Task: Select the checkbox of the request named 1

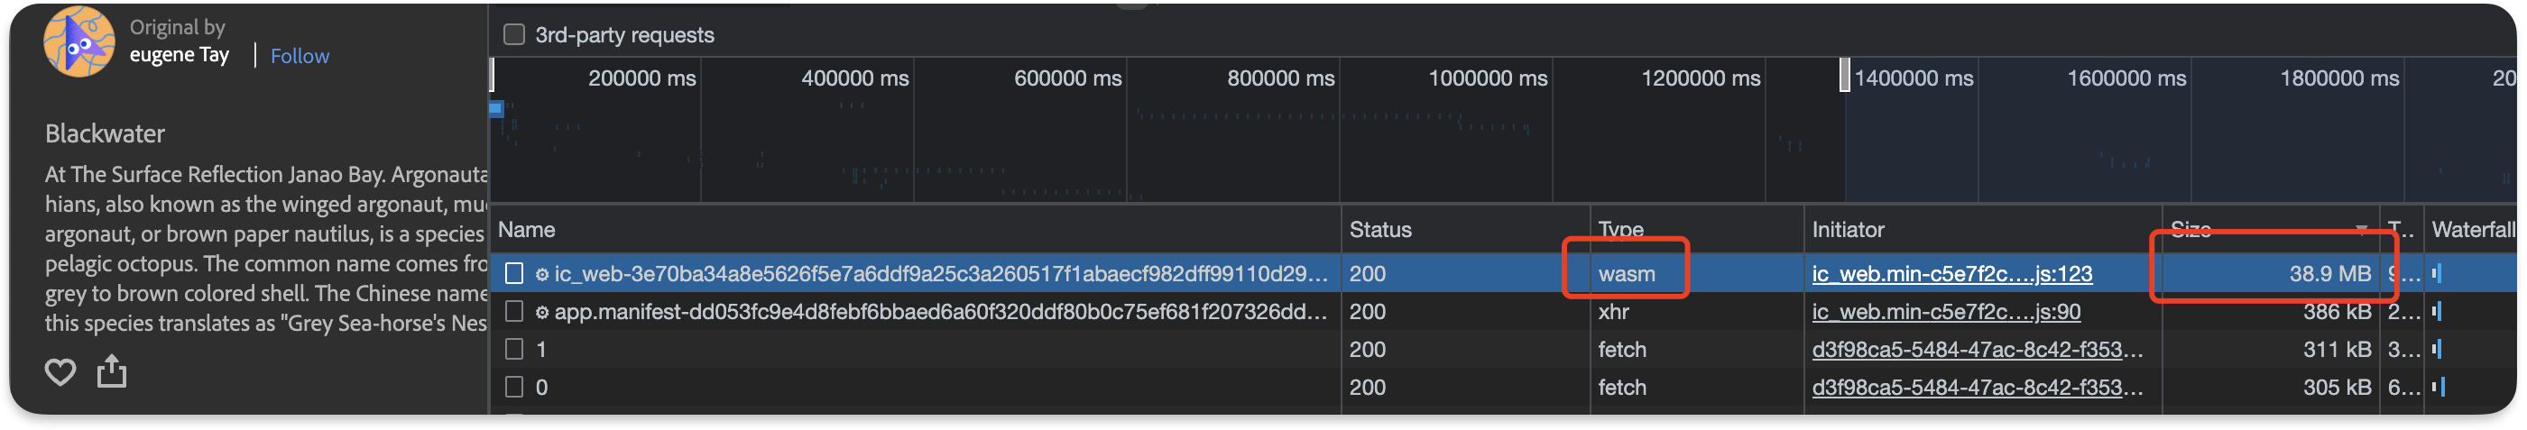Action: click(x=514, y=350)
